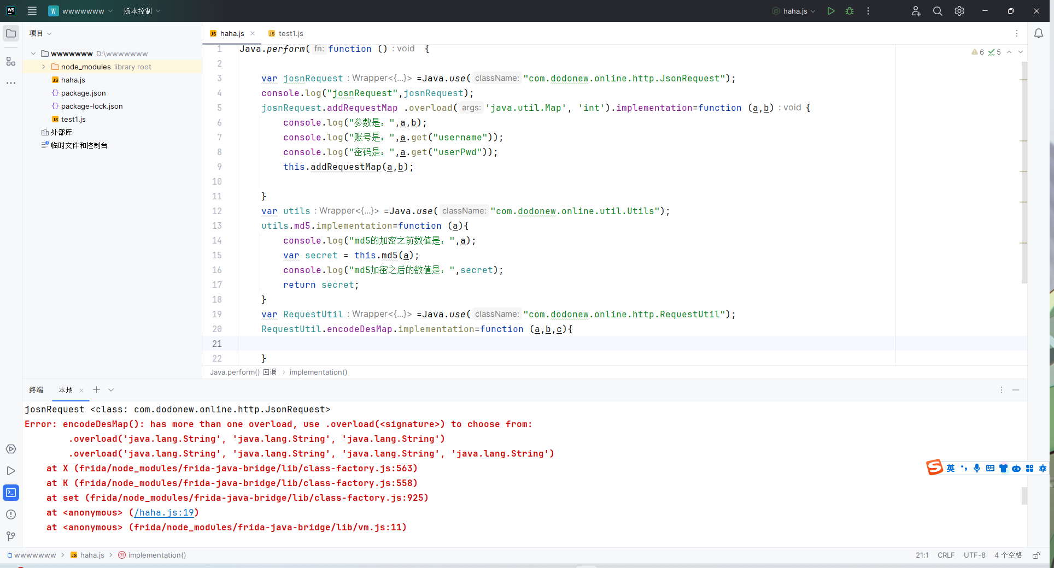Click implementation() editor breadcrumb

click(318, 372)
